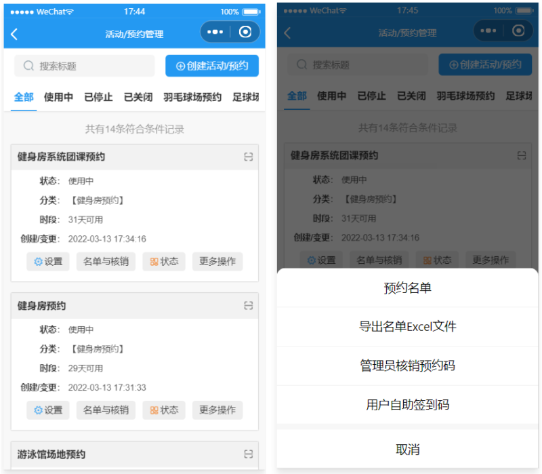Tap the QR scan icon on 健身房系统团课预约 card
The image size is (542, 474).
tap(249, 156)
